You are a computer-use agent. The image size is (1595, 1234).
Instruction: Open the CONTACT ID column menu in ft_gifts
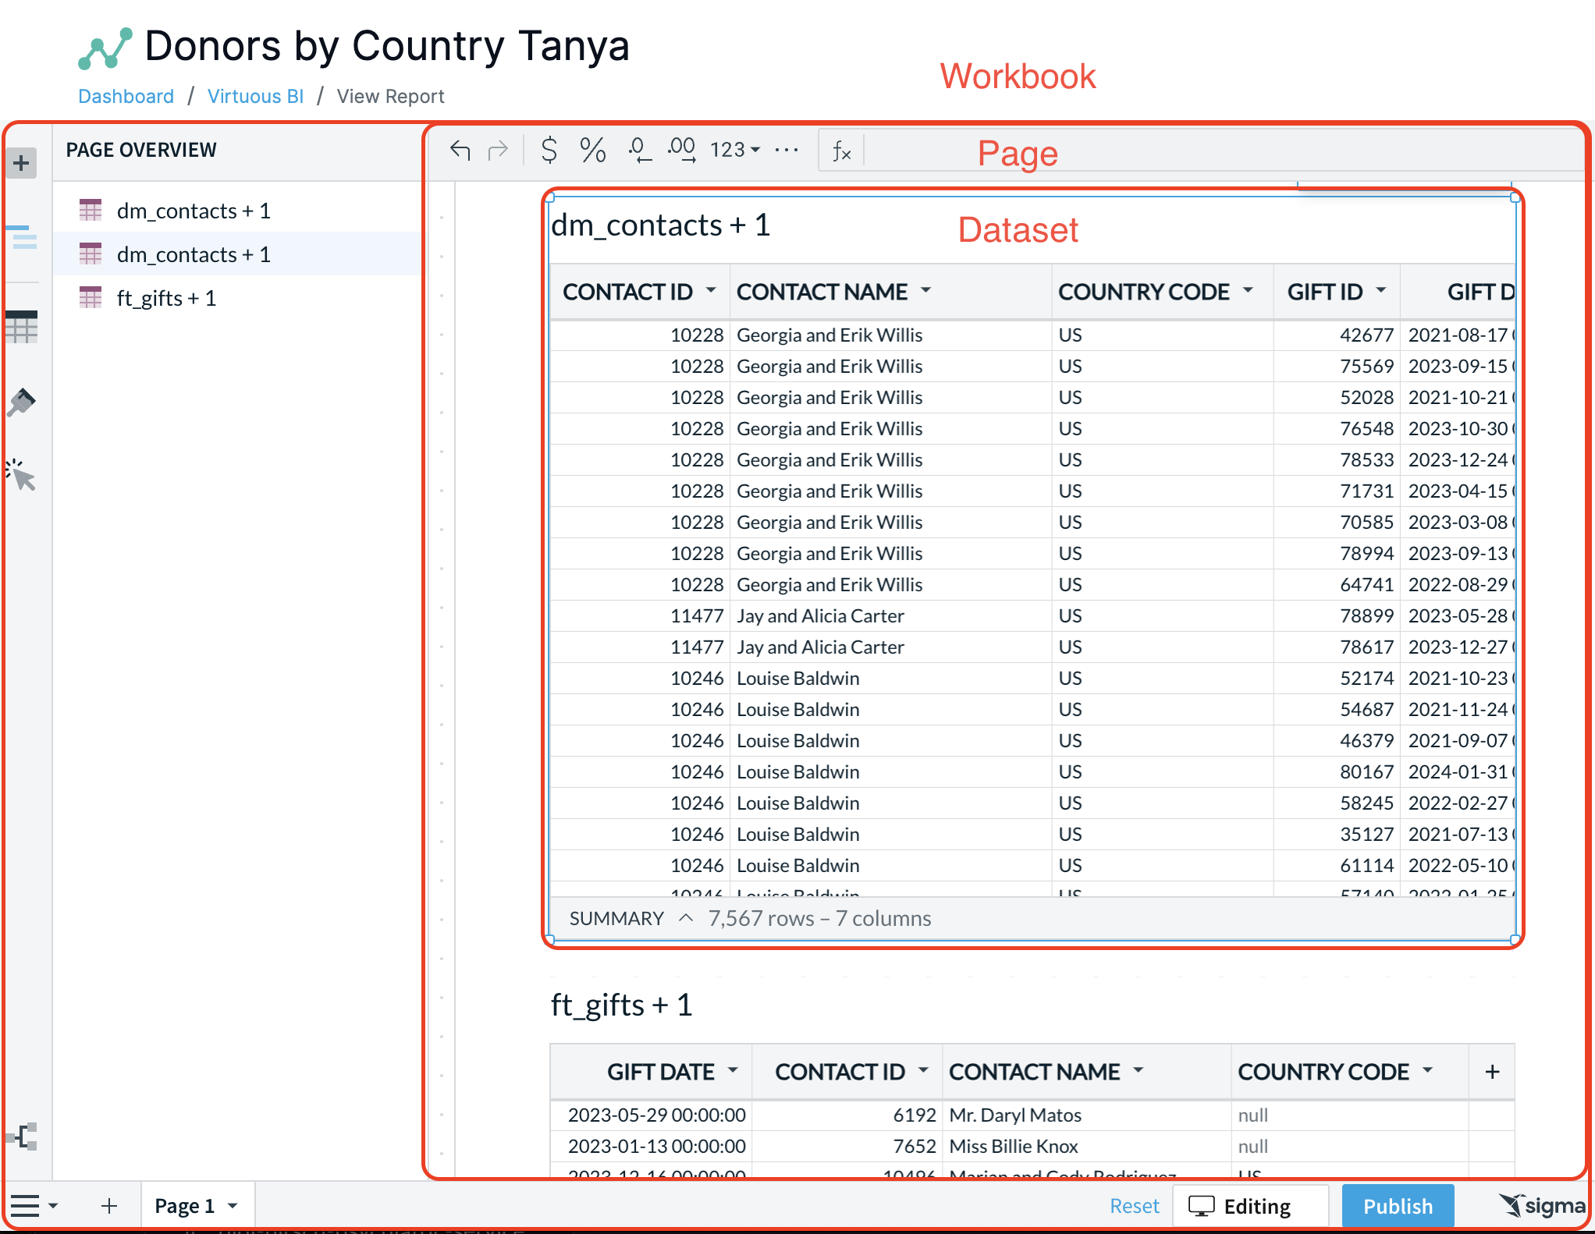(923, 1070)
